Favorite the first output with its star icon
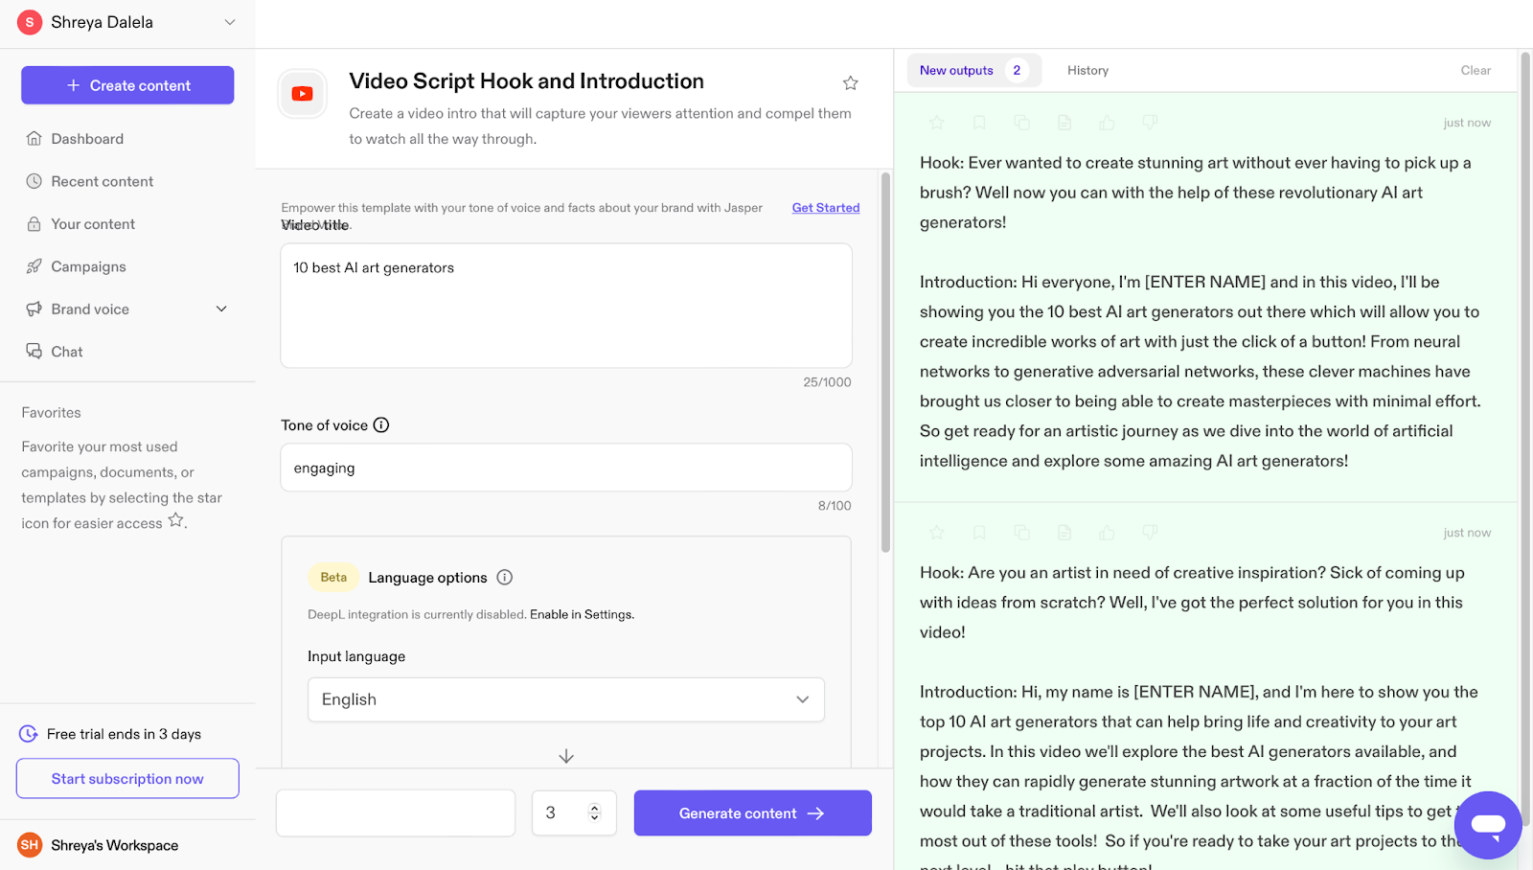This screenshot has height=870, width=1533. coord(937,123)
